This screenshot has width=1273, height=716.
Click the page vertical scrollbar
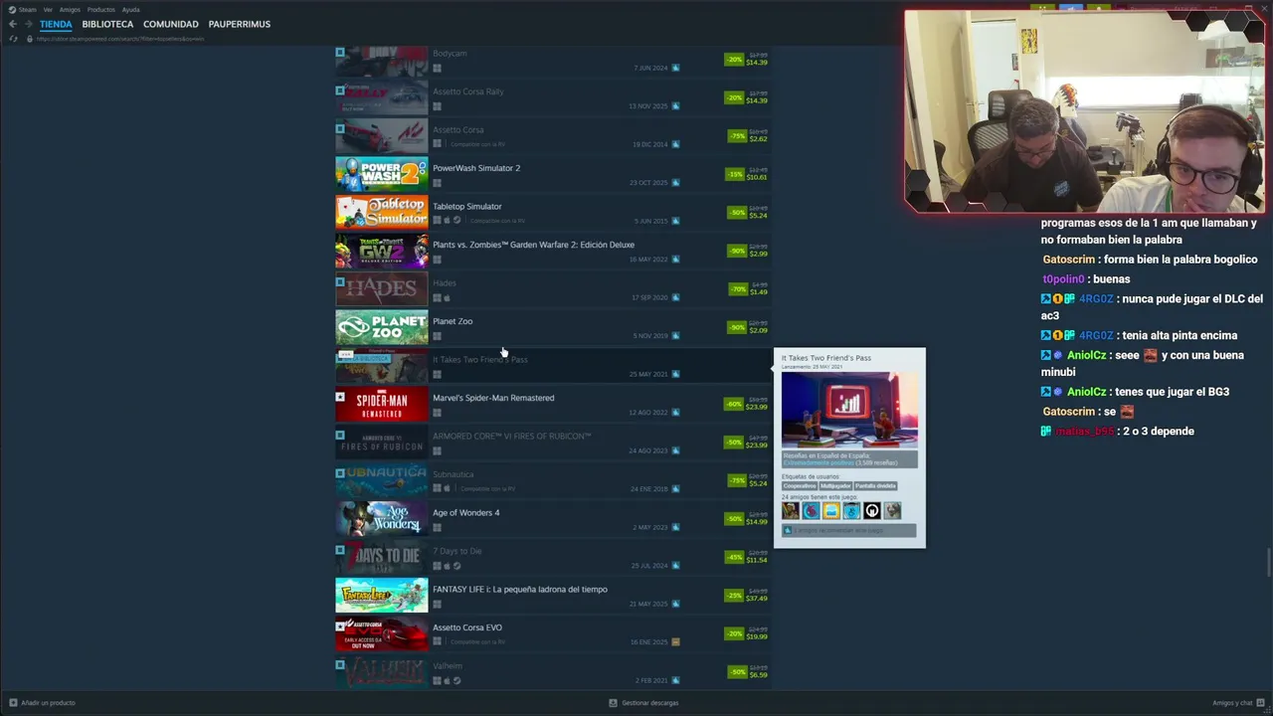(x=1269, y=562)
